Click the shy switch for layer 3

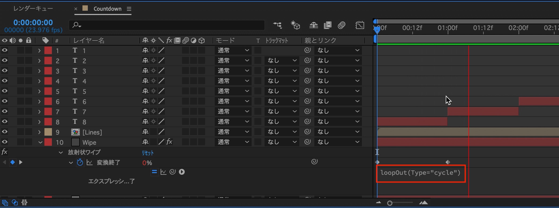pyautogui.click(x=145, y=70)
